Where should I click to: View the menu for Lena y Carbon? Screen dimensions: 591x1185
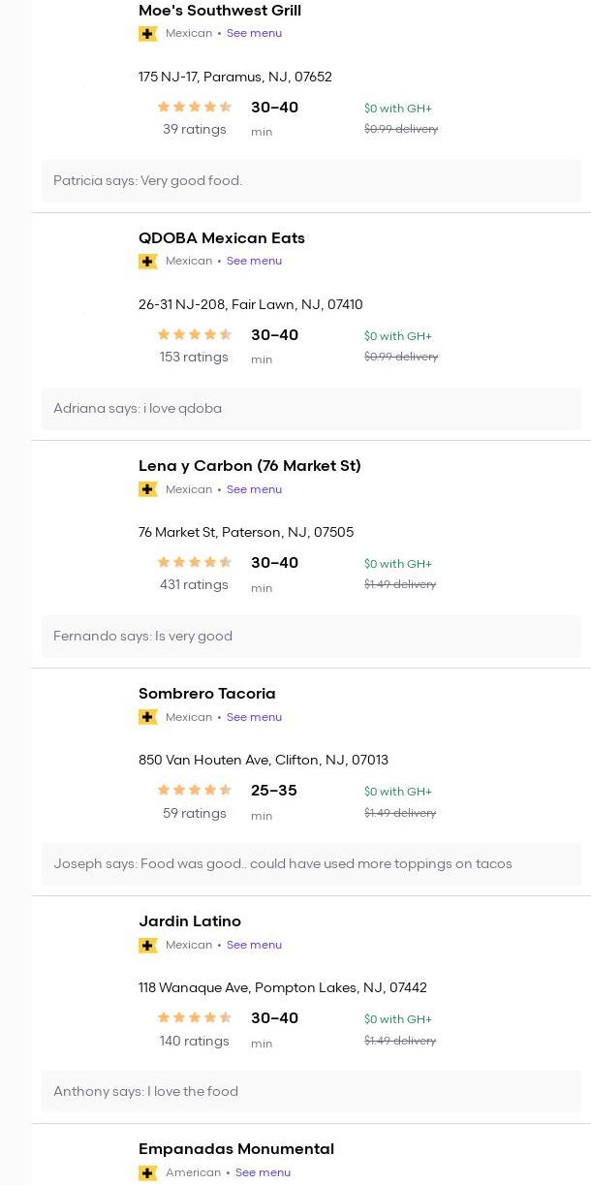254,489
